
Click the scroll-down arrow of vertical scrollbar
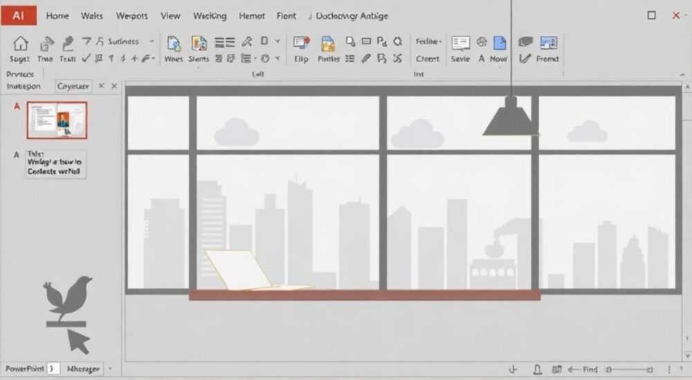(686, 356)
